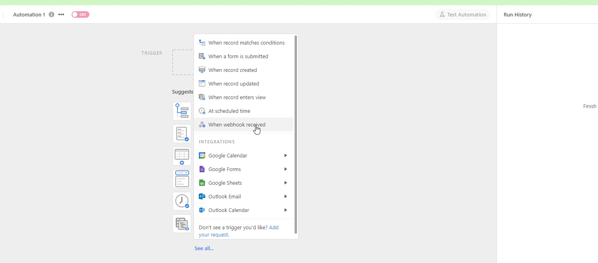Screen dimensions: 598x263
Task: Select 'When webhook received' in the trigger menu
Action: [237, 125]
